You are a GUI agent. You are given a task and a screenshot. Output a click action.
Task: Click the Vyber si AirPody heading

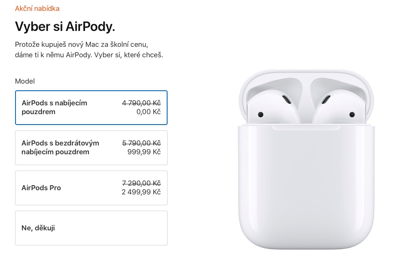coord(65,27)
